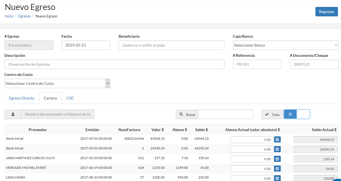This screenshot has height=181, width=341.
Task: Click the Descripción input field
Action: (114, 64)
